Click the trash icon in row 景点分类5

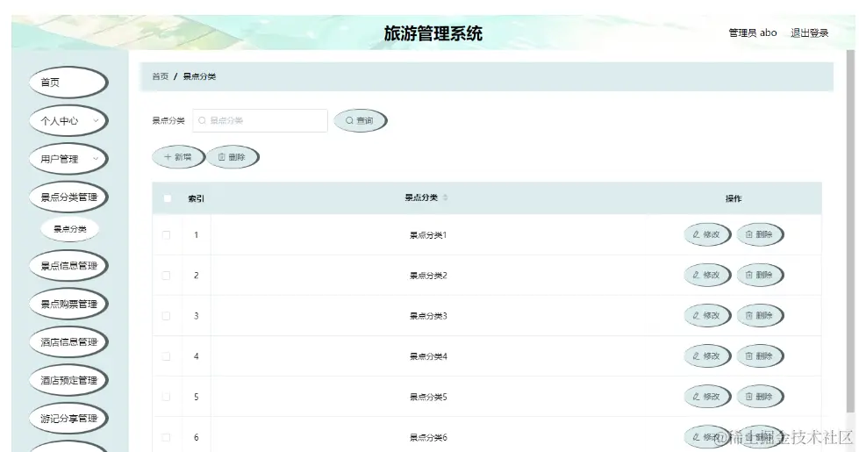pos(749,397)
